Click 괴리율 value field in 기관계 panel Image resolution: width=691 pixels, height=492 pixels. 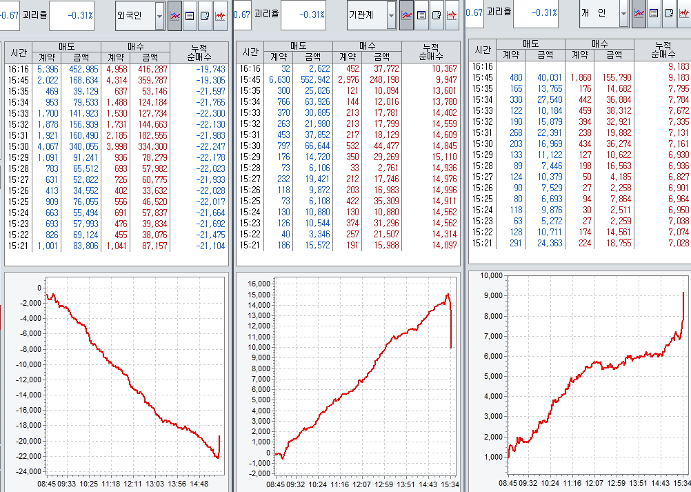[x=303, y=15]
